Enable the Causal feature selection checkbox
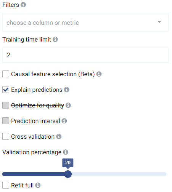Screen dimensions: 172x192 pyautogui.click(x=6, y=74)
